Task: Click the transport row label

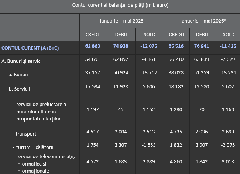Action: point(24,134)
